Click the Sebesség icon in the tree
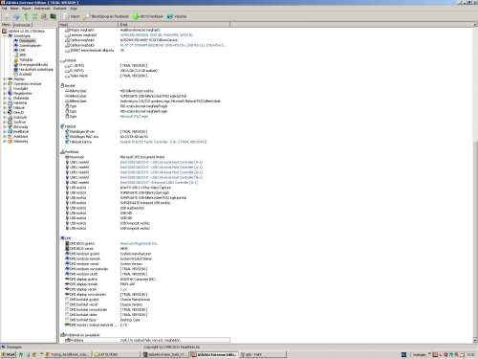 [x=10, y=141]
